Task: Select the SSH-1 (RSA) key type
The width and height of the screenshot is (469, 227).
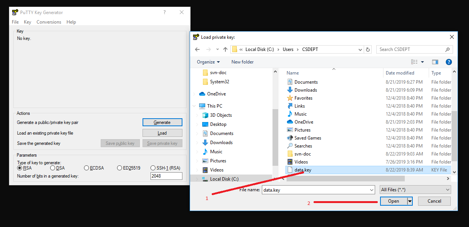Action: [x=153, y=168]
